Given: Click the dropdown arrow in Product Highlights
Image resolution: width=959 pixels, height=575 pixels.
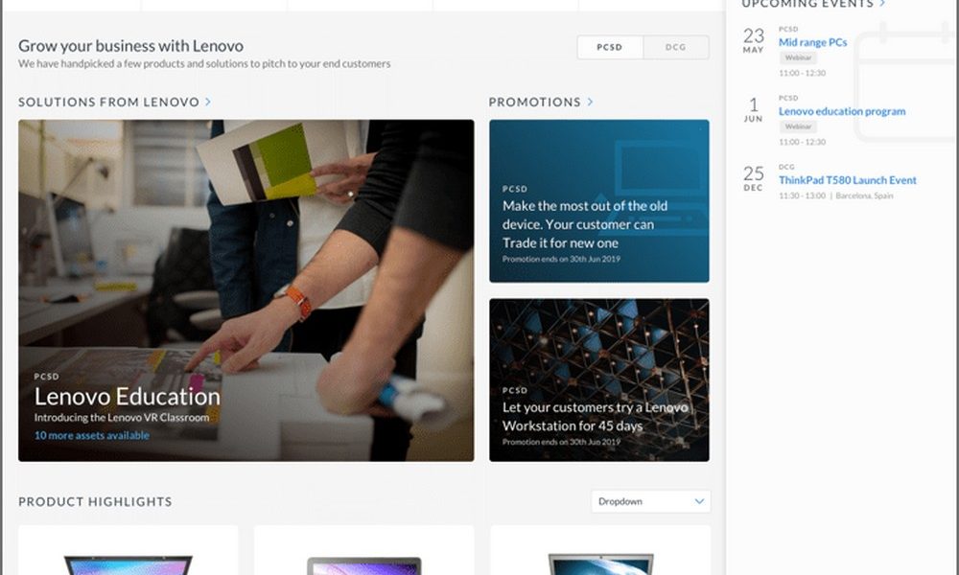Looking at the screenshot, I should click(699, 501).
